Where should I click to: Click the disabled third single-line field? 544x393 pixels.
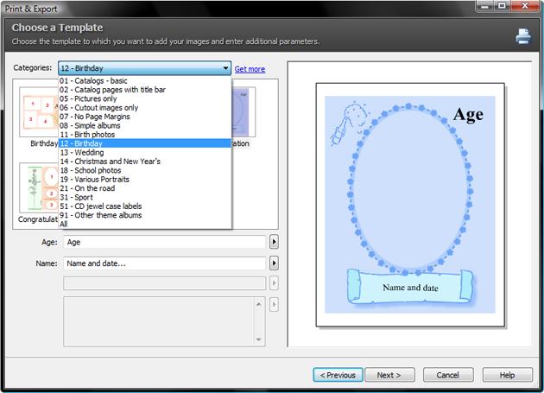click(x=165, y=283)
